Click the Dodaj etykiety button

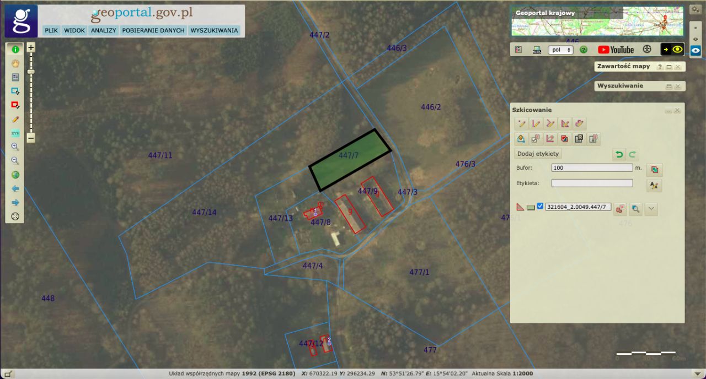tap(538, 154)
